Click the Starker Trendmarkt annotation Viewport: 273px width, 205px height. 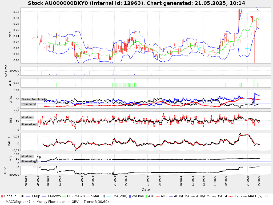point(34,99)
